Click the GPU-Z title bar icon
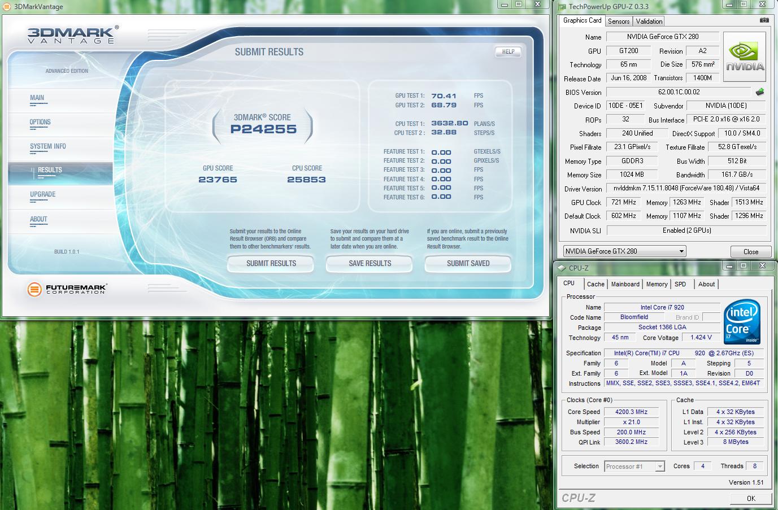The image size is (778, 510). tap(562, 6)
